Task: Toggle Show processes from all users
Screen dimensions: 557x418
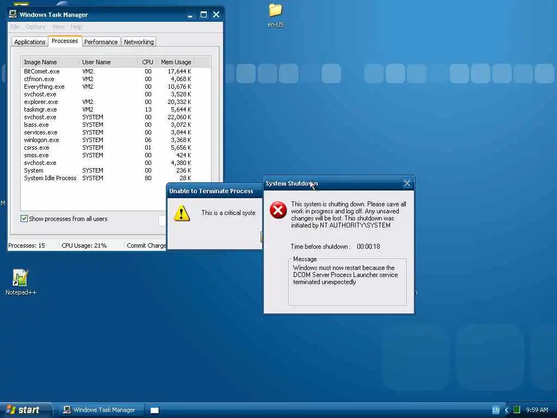Action: (24, 219)
